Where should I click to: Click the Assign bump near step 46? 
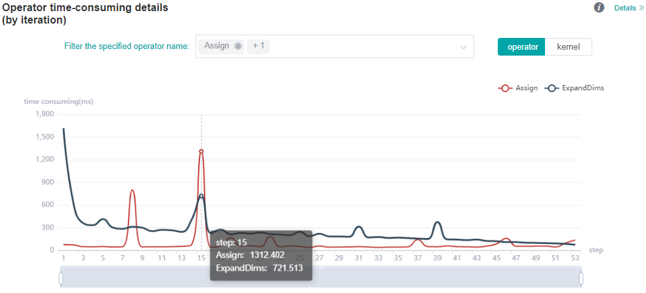[x=506, y=239]
